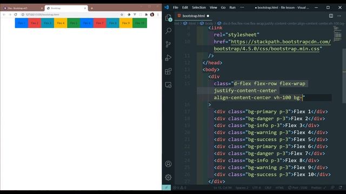Click the split editor right icon
346x194 pixels.
(331, 16)
